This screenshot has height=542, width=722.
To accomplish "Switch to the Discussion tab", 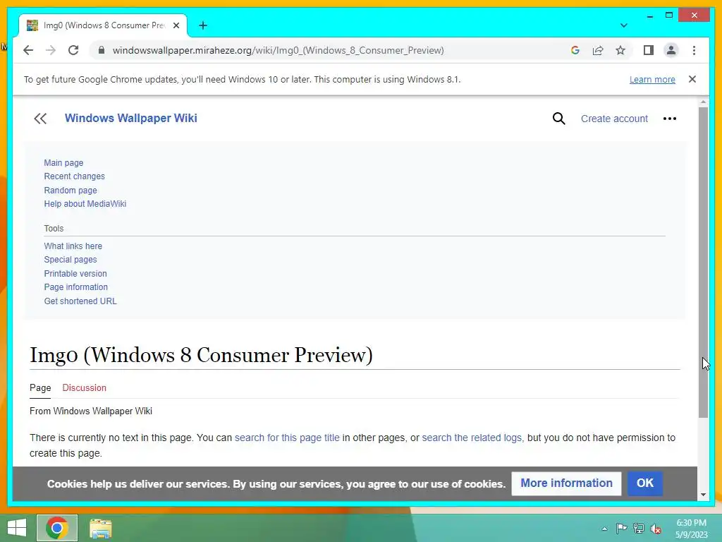I will pos(85,387).
